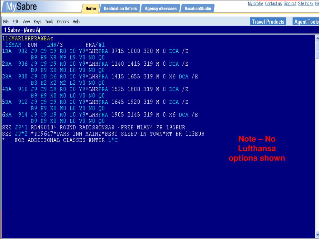Select flight number 912 on line 5

(x=22, y=102)
